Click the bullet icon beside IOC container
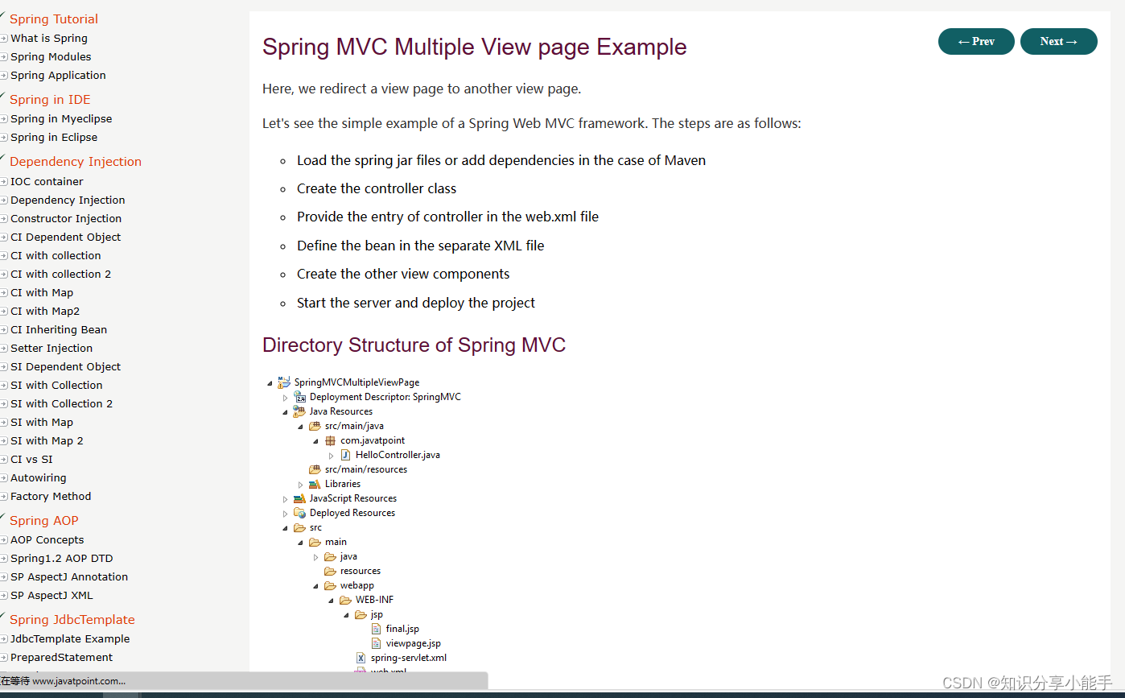This screenshot has height=698, width=1125. pyautogui.click(x=4, y=182)
